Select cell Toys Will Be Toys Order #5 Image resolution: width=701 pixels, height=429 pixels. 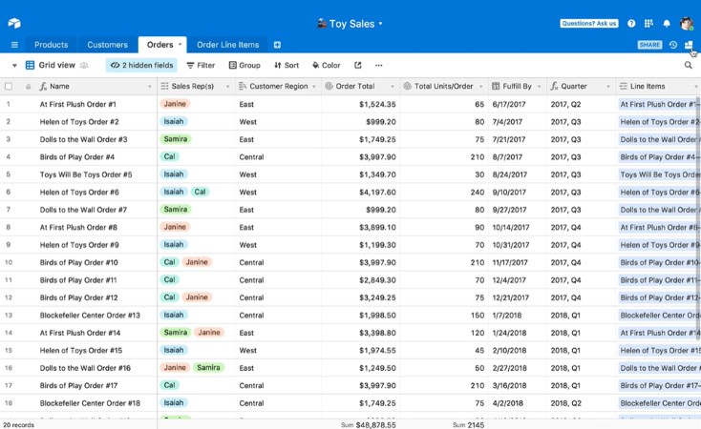[86, 174]
